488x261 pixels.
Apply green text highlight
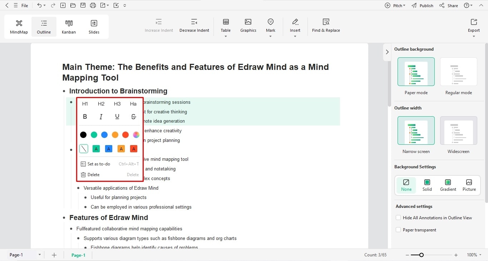click(x=96, y=149)
